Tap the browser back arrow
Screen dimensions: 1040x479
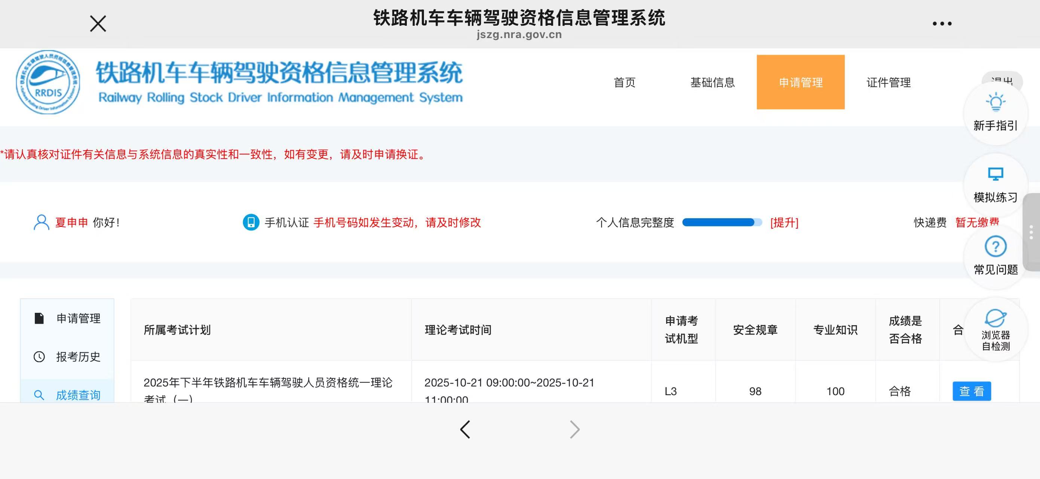465,429
